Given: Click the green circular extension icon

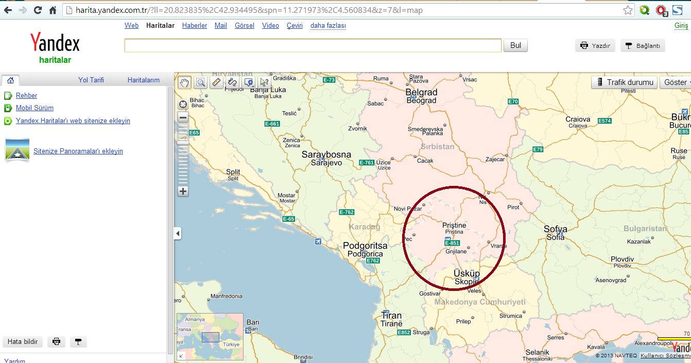Looking at the screenshot, I should 644,10.
